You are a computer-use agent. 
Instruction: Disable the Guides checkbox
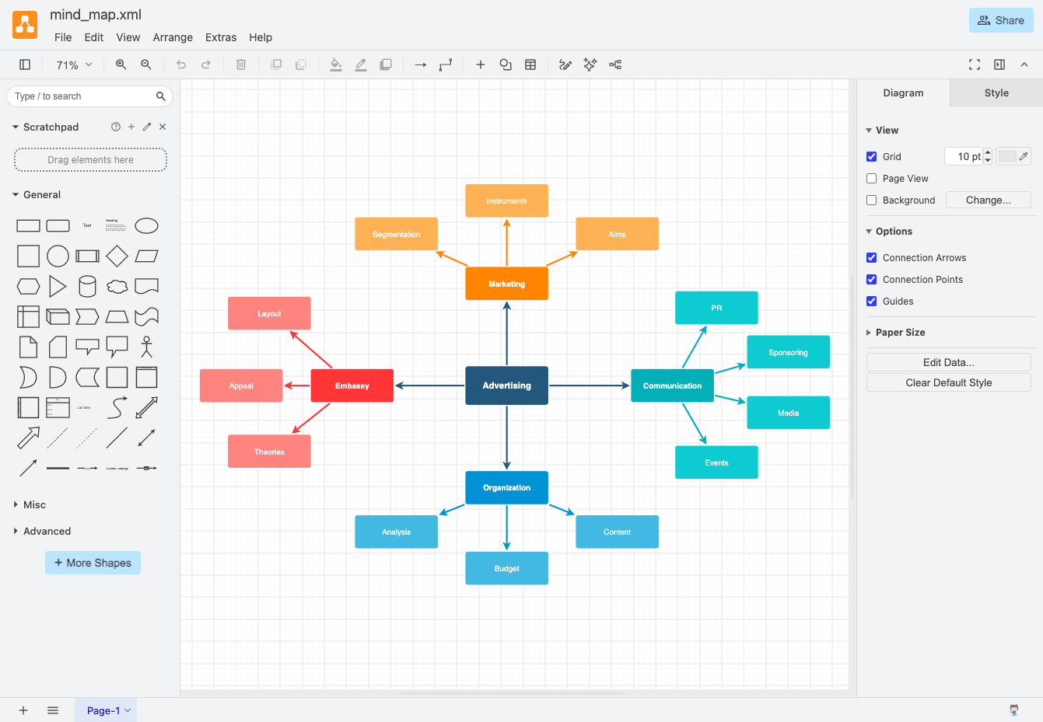tap(872, 302)
